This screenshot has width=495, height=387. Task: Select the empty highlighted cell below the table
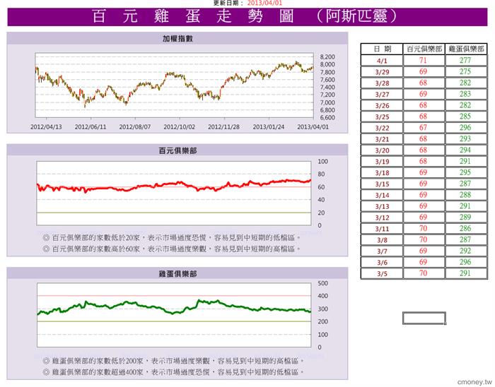[424, 318]
